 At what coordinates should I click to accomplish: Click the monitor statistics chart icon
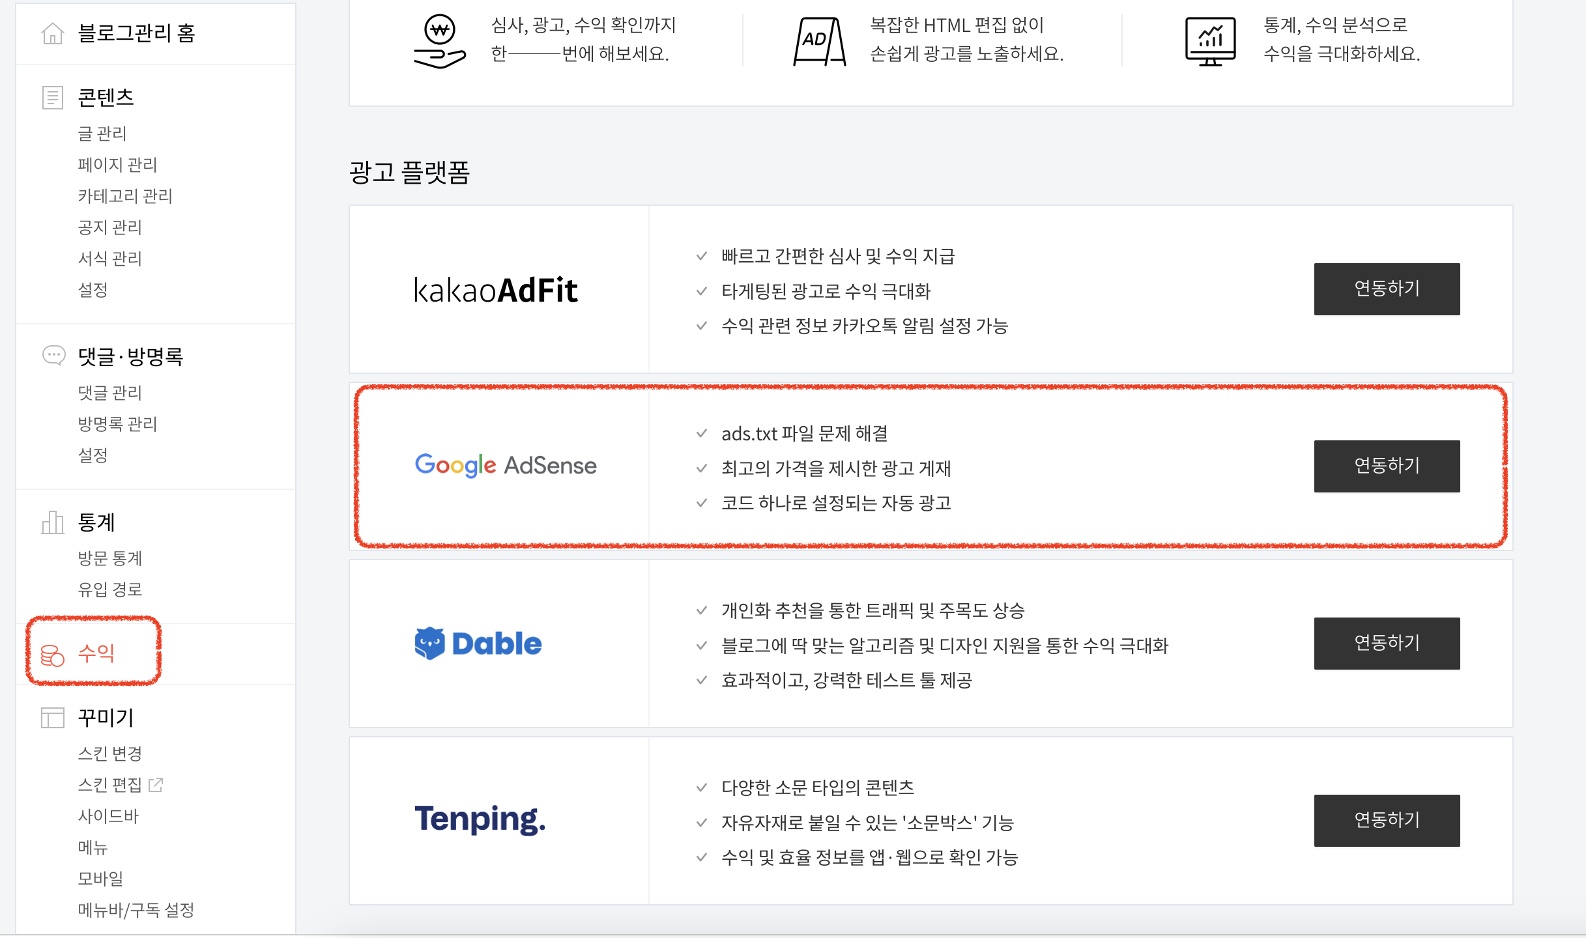click(1210, 42)
